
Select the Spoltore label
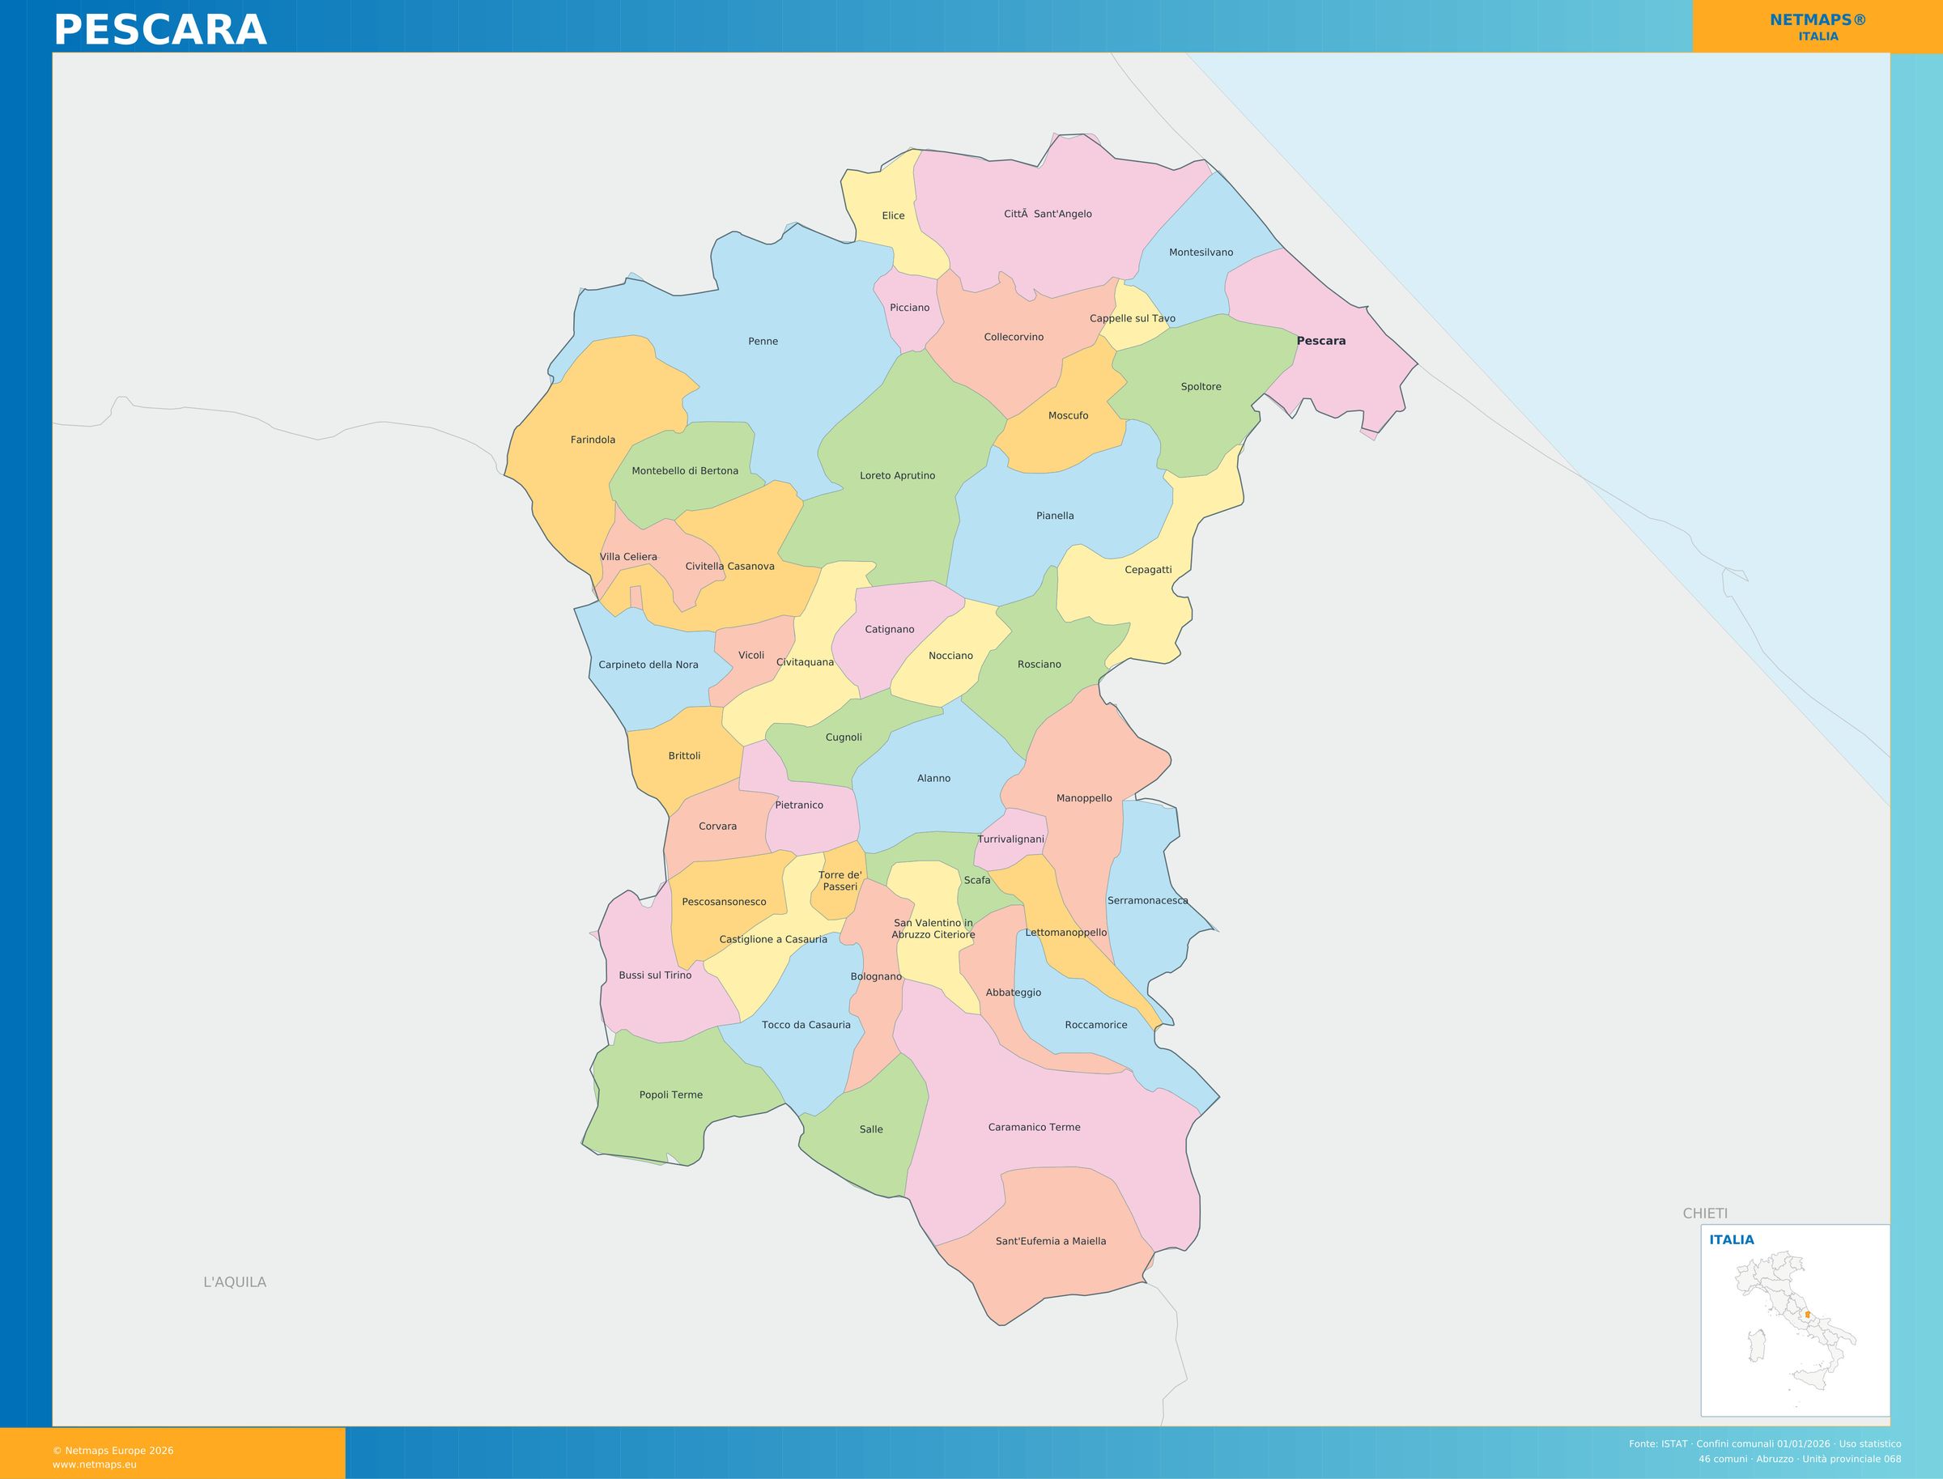pos(1201,386)
